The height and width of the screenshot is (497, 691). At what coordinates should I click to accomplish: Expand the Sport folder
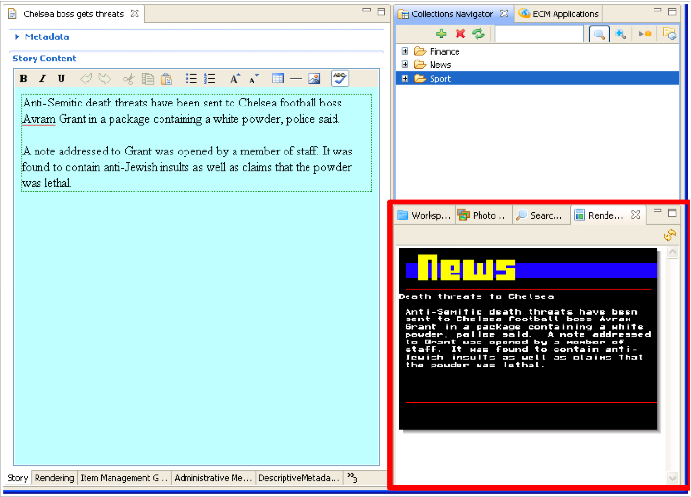click(x=405, y=79)
